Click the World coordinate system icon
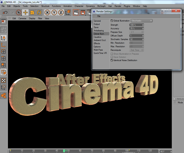The image size is (184, 153). pyautogui.click(x=68, y=13)
